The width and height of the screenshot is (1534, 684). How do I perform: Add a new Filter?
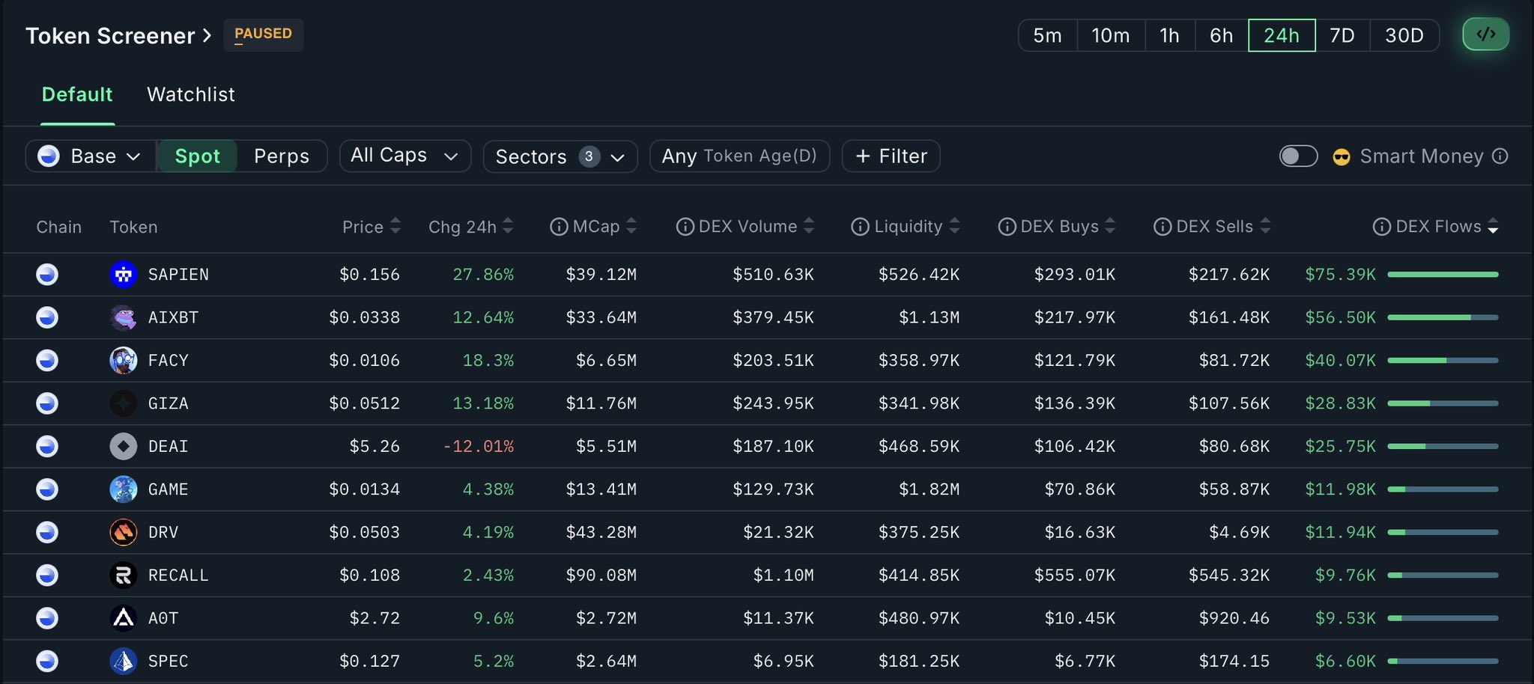[x=891, y=156]
